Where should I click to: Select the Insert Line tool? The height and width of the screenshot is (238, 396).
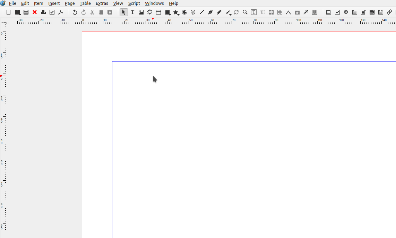click(x=201, y=12)
